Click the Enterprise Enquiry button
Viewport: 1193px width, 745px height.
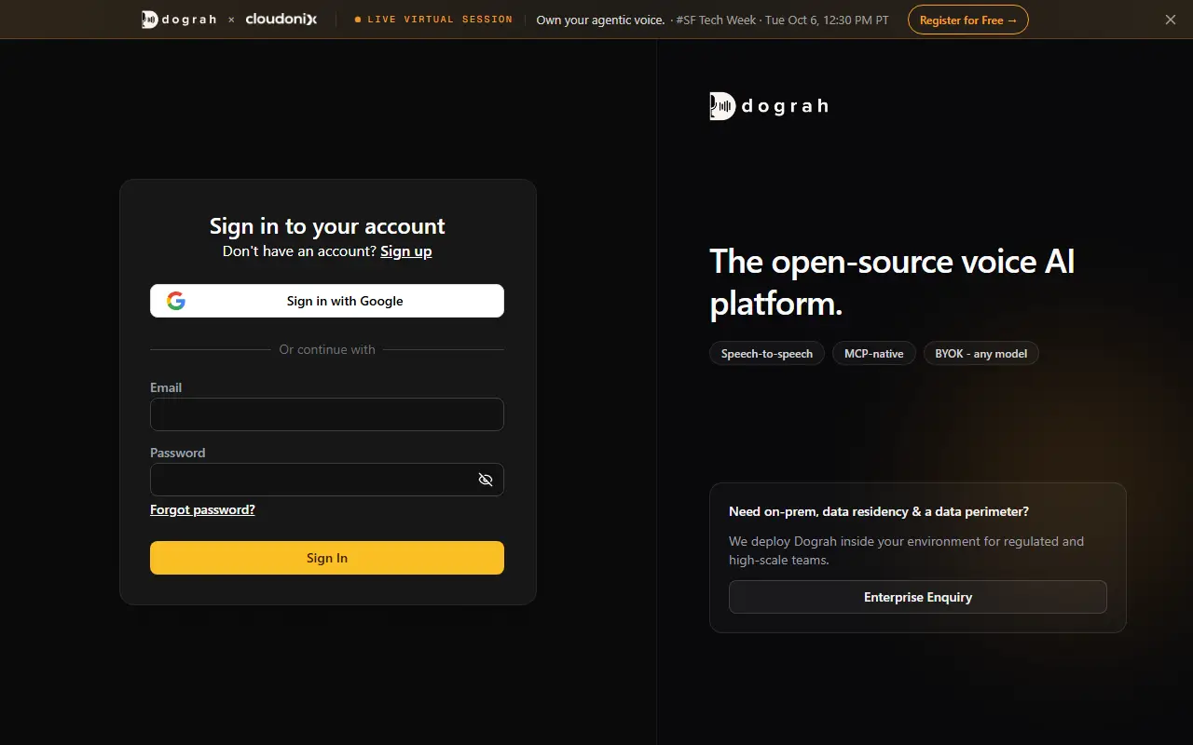coord(918,597)
